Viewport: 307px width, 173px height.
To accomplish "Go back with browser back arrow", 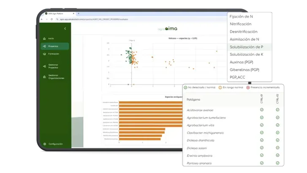I will pyautogui.click(x=42, y=19).
